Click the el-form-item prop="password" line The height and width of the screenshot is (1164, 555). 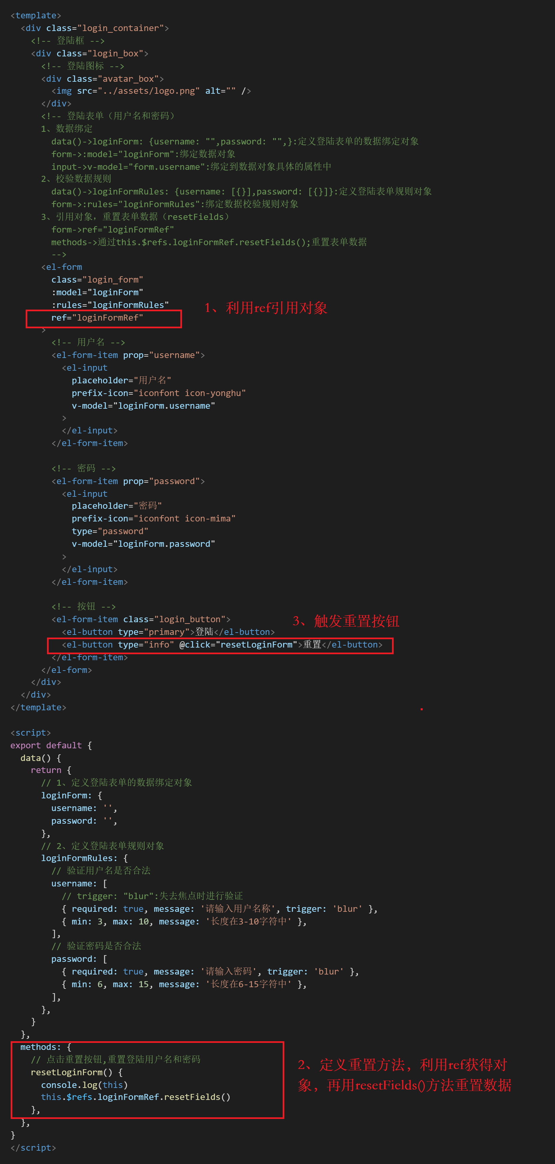[x=128, y=481]
